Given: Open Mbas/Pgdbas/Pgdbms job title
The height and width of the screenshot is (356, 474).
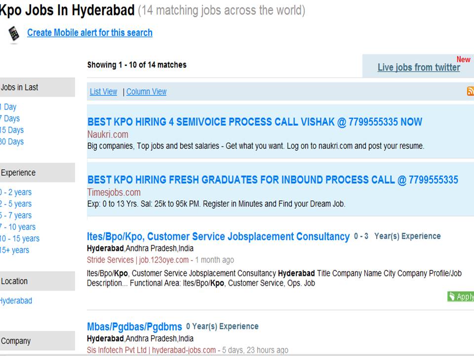Looking at the screenshot, I should click(x=134, y=327).
